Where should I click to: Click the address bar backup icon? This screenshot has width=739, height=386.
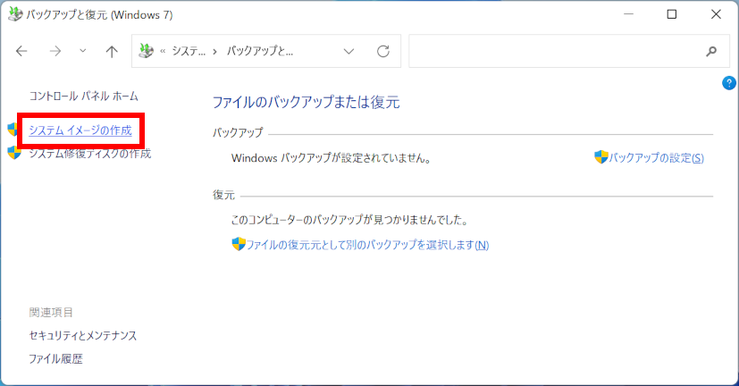pyautogui.click(x=147, y=50)
